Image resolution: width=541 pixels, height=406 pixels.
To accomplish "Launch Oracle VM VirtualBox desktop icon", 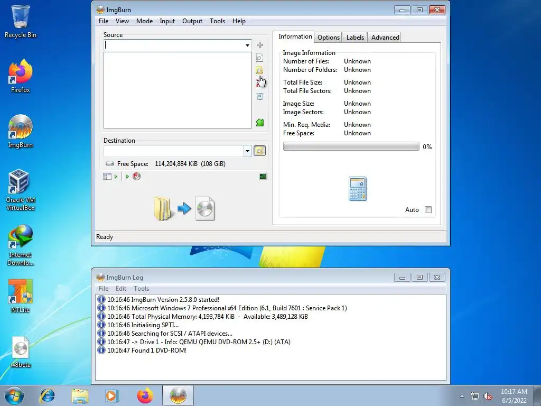I will coord(21,190).
